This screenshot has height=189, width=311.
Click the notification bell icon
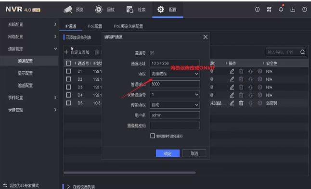[x=281, y=9]
